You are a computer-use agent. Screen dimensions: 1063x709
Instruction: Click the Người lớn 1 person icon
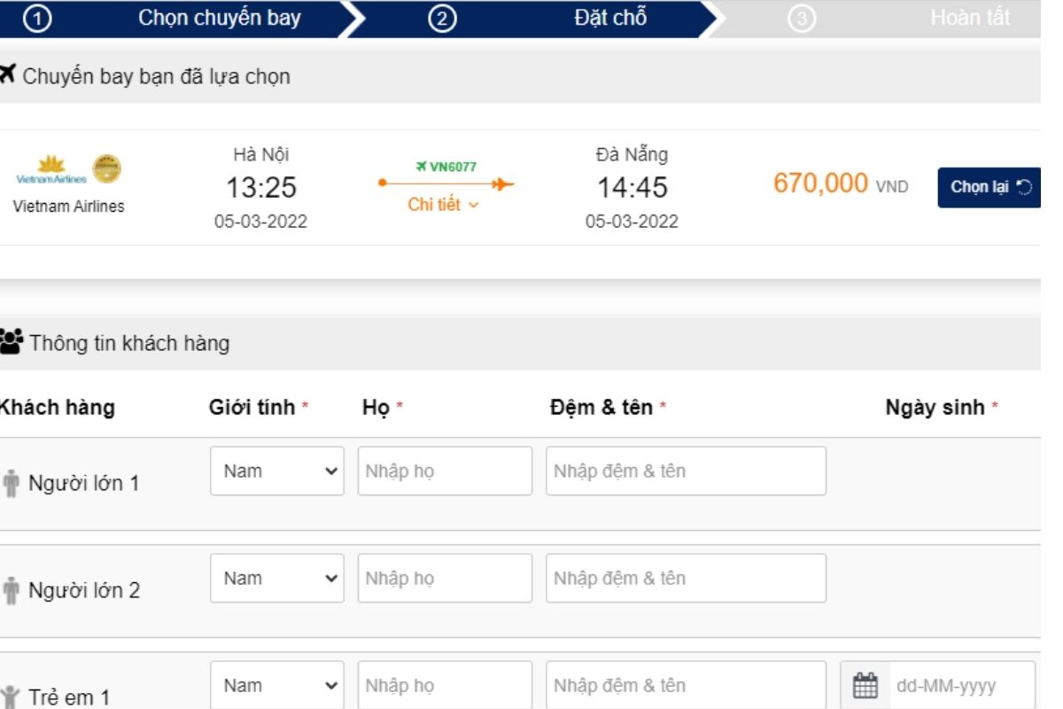pyautogui.click(x=11, y=484)
